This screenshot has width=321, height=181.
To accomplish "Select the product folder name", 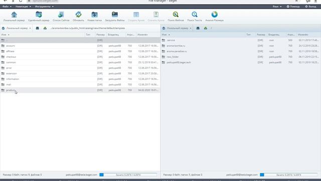I will point(11,90).
